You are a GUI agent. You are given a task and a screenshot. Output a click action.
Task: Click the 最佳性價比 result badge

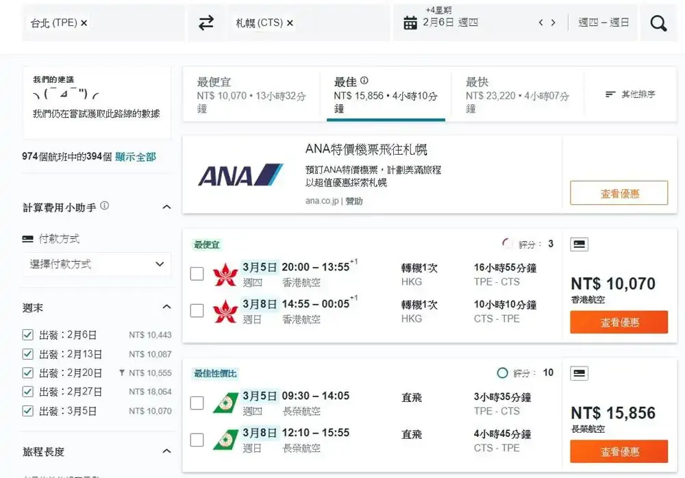pyautogui.click(x=215, y=374)
